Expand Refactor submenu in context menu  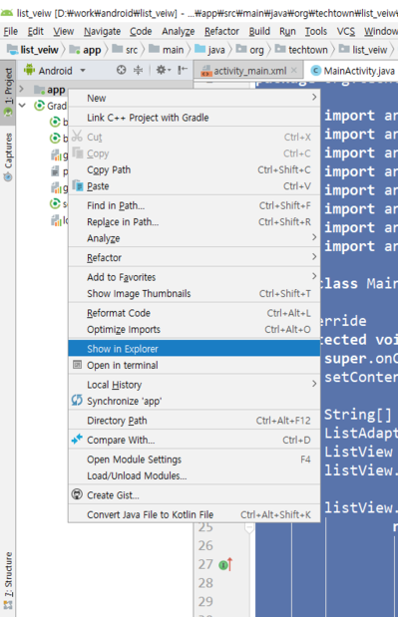click(194, 258)
